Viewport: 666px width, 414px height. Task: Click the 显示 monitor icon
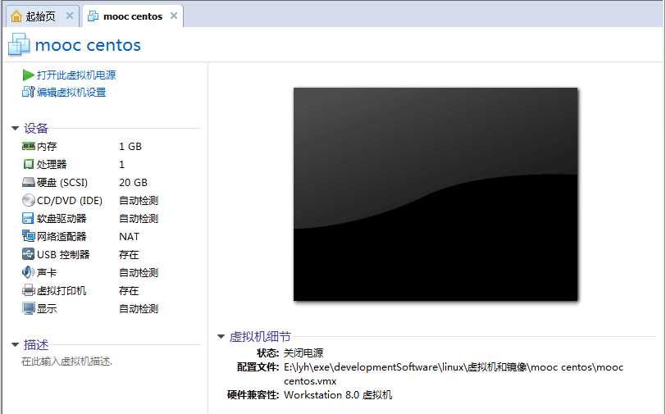coord(29,308)
